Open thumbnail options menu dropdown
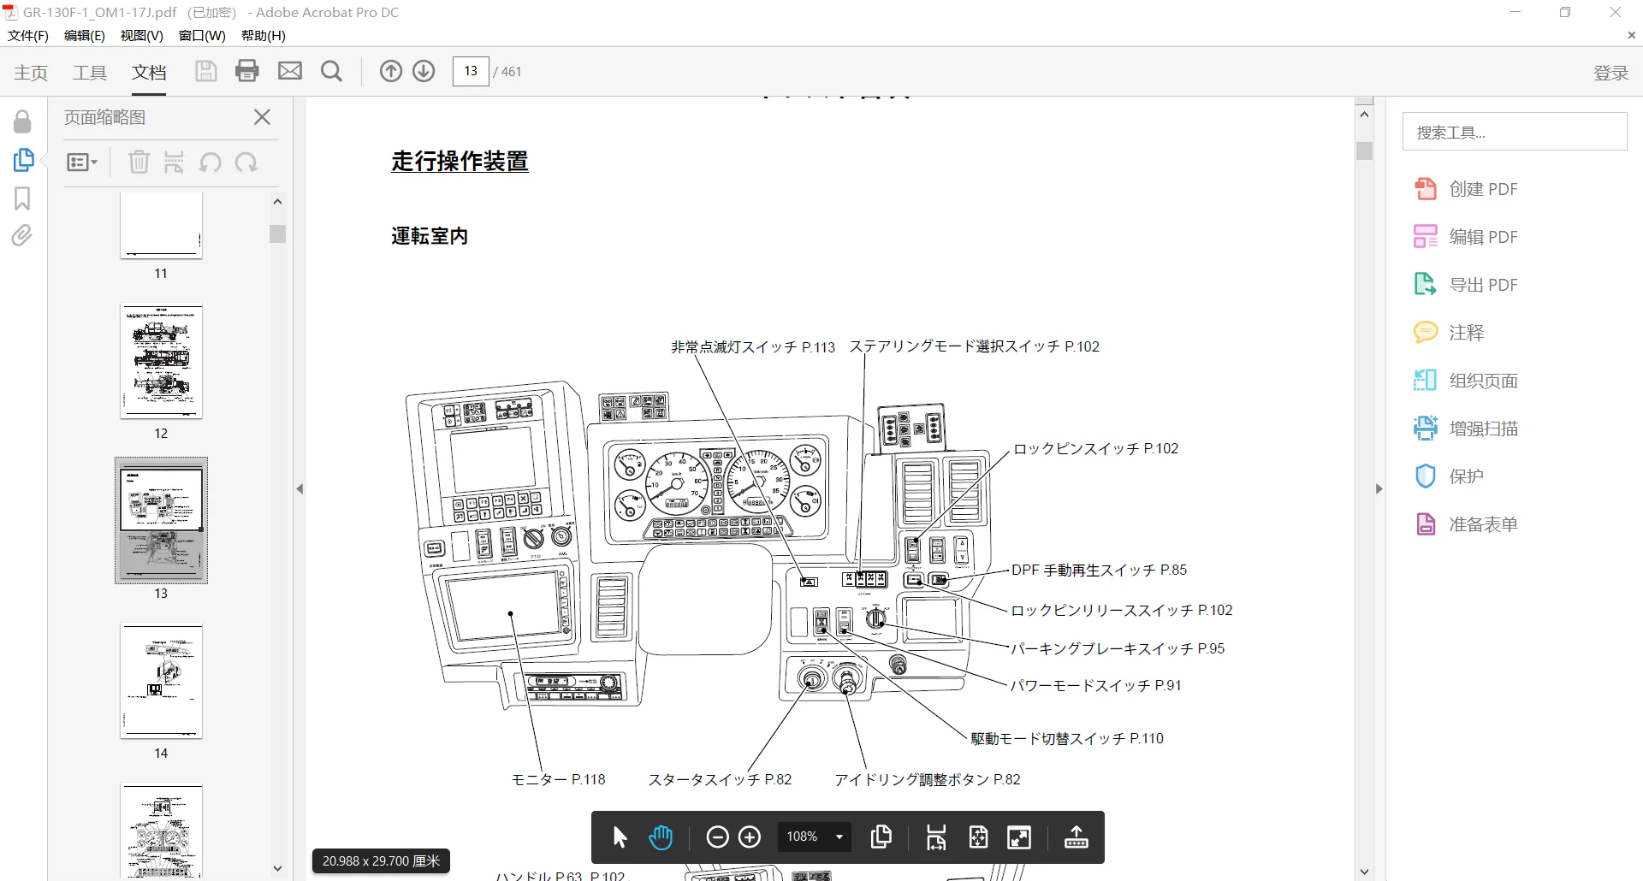 click(x=82, y=162)
